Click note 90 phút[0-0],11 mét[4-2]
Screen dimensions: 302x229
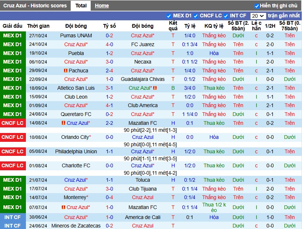[150, 173]
